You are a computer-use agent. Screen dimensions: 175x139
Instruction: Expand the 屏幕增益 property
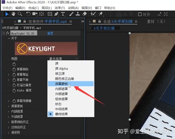[x=8, y=75]
